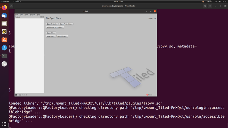Toggle the console icon in Tiled status bar
This screenshot has height=128, width=228.
(x=16, y=95)
